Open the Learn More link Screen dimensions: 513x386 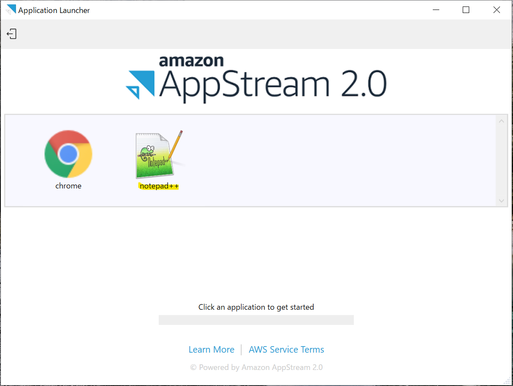[211, 349]
